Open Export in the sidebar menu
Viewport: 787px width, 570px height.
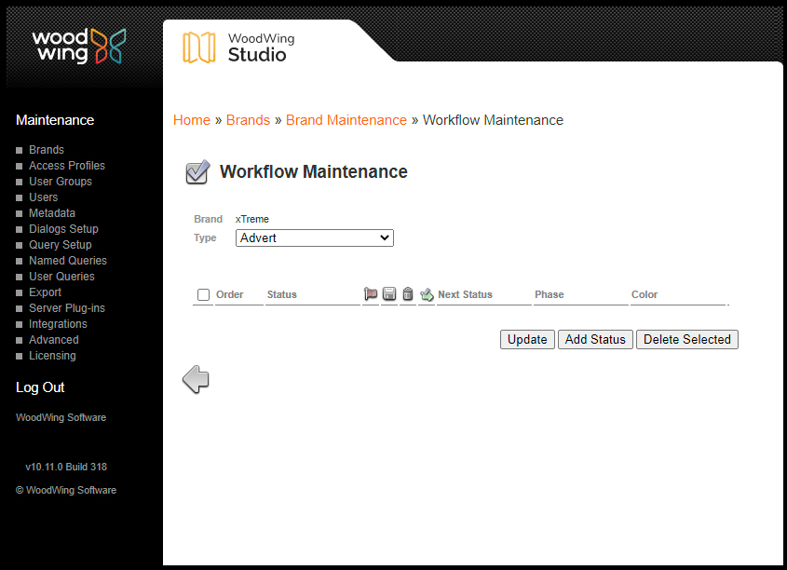46,292
